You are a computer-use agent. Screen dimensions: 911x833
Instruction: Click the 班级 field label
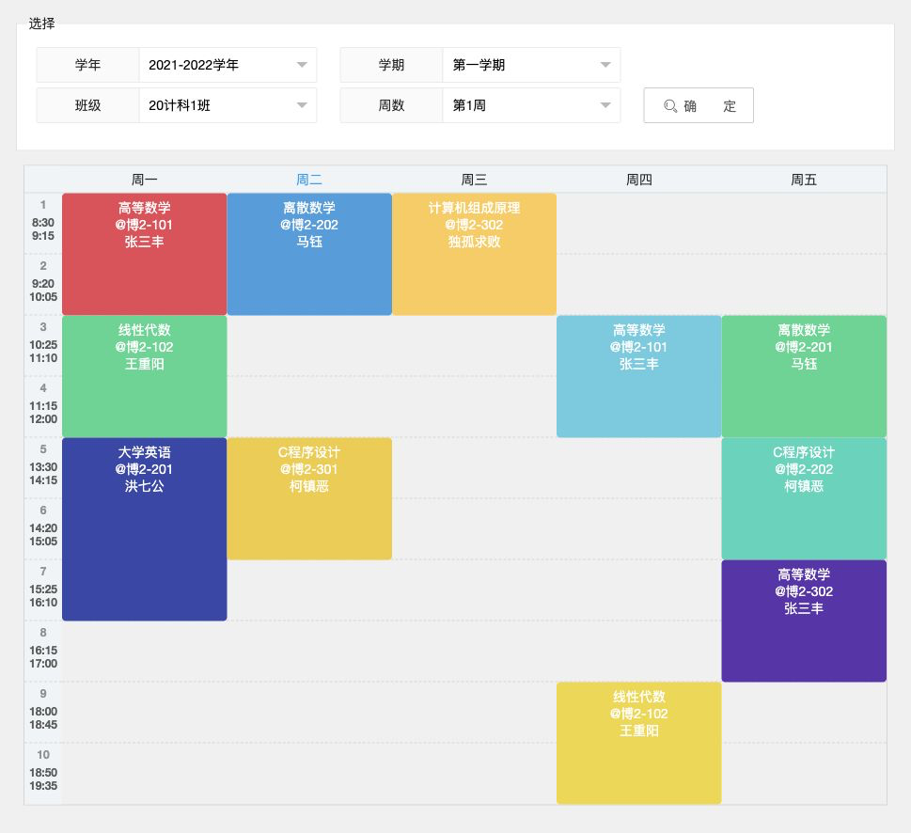pos(87,105)
